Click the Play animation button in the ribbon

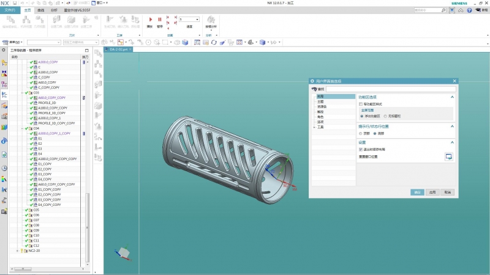(x=150, y=20)
